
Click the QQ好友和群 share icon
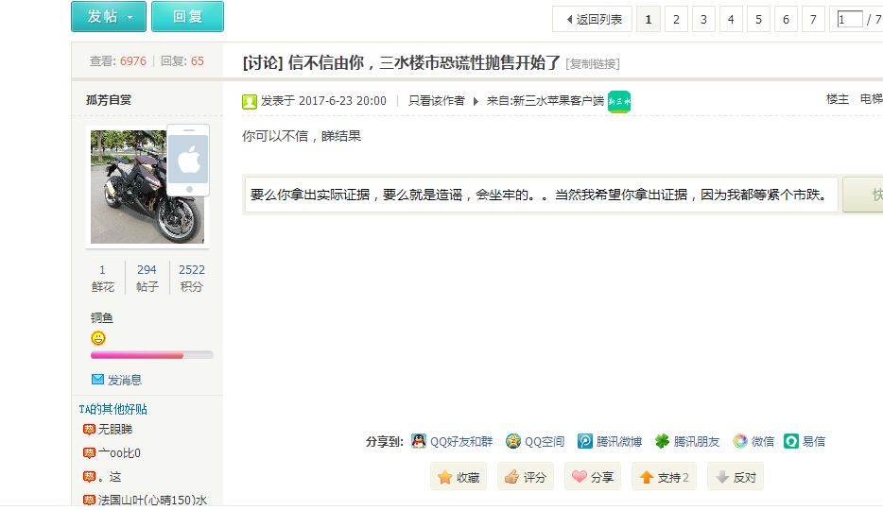pyautogui.click(x=419, y=441)
